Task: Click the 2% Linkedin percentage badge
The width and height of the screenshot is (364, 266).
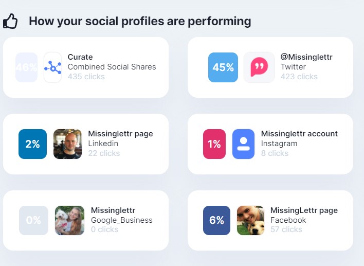Action: (x=32, y=144)
